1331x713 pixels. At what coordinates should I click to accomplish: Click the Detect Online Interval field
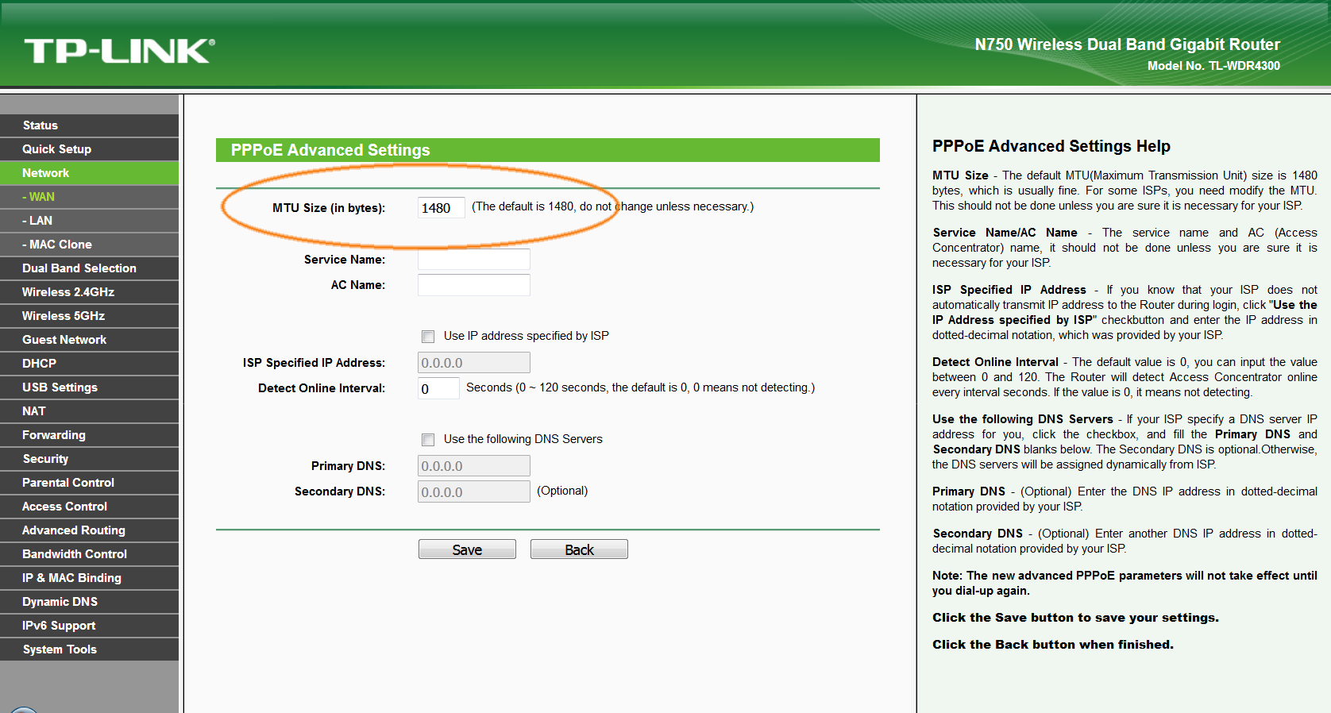coord(438,388)
